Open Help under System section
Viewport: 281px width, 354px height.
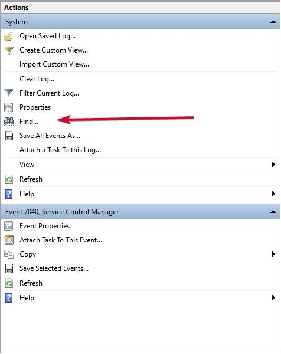point(27,194)
